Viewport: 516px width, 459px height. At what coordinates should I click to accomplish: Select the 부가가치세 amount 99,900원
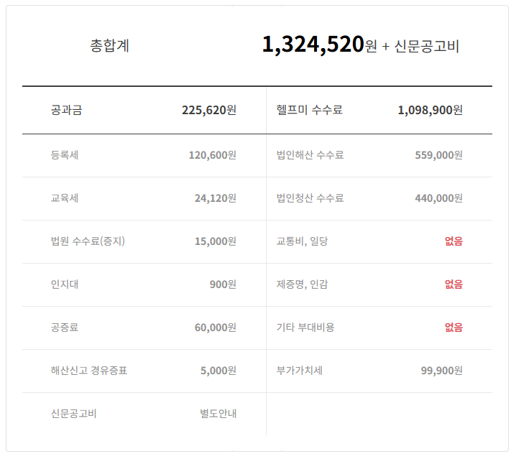point(441,371)
